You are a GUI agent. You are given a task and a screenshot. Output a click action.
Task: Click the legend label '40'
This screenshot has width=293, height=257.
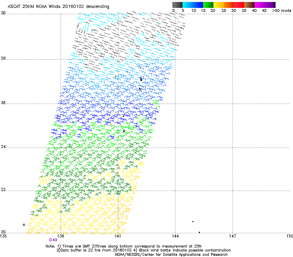(254, 10)
